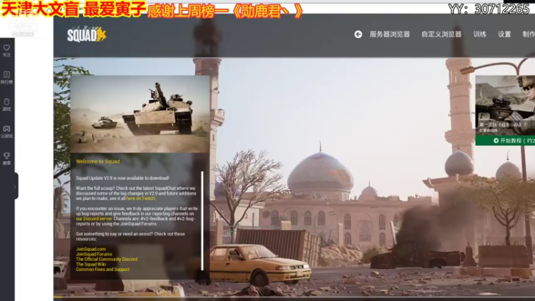
Task: Open the JoinSquad Forums link
Action: coord(94,254)
